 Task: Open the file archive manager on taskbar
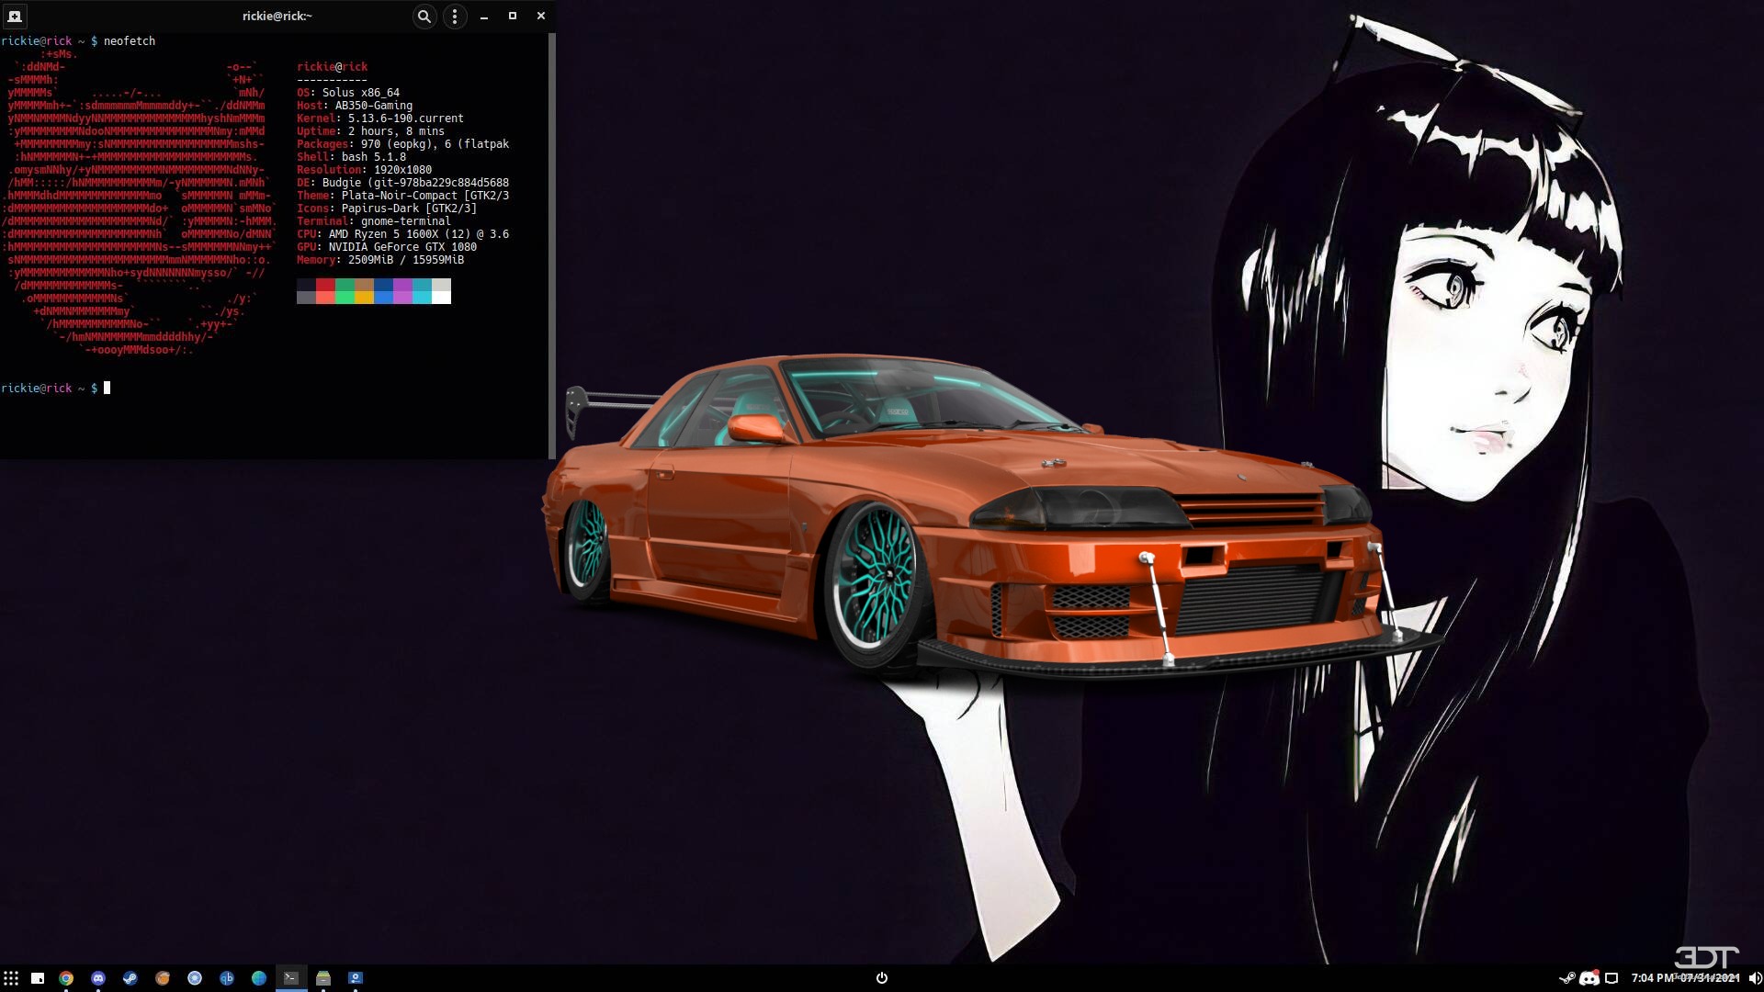click(323, 978)
